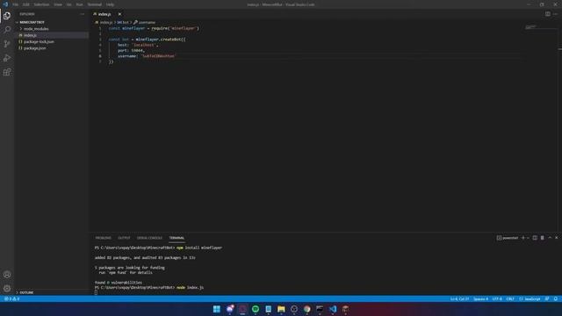Screen dimensions: 562x316
Task: Open the View menu
Action: coord(58,4)
